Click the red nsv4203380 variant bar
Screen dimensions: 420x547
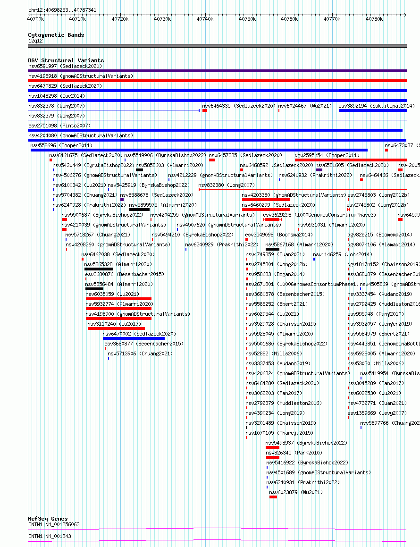(x=266, y=200)
